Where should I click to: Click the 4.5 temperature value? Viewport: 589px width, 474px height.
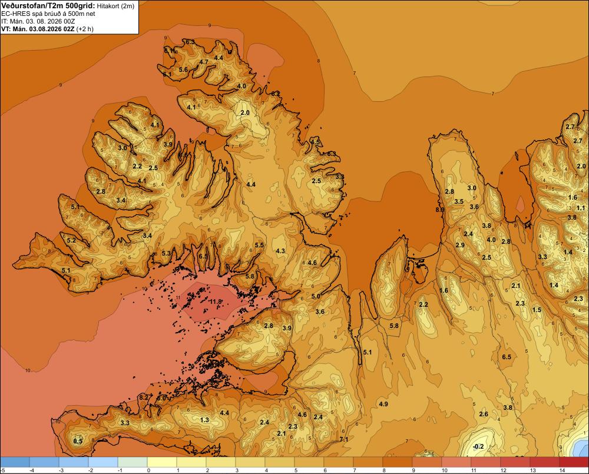tap(315, 142)
